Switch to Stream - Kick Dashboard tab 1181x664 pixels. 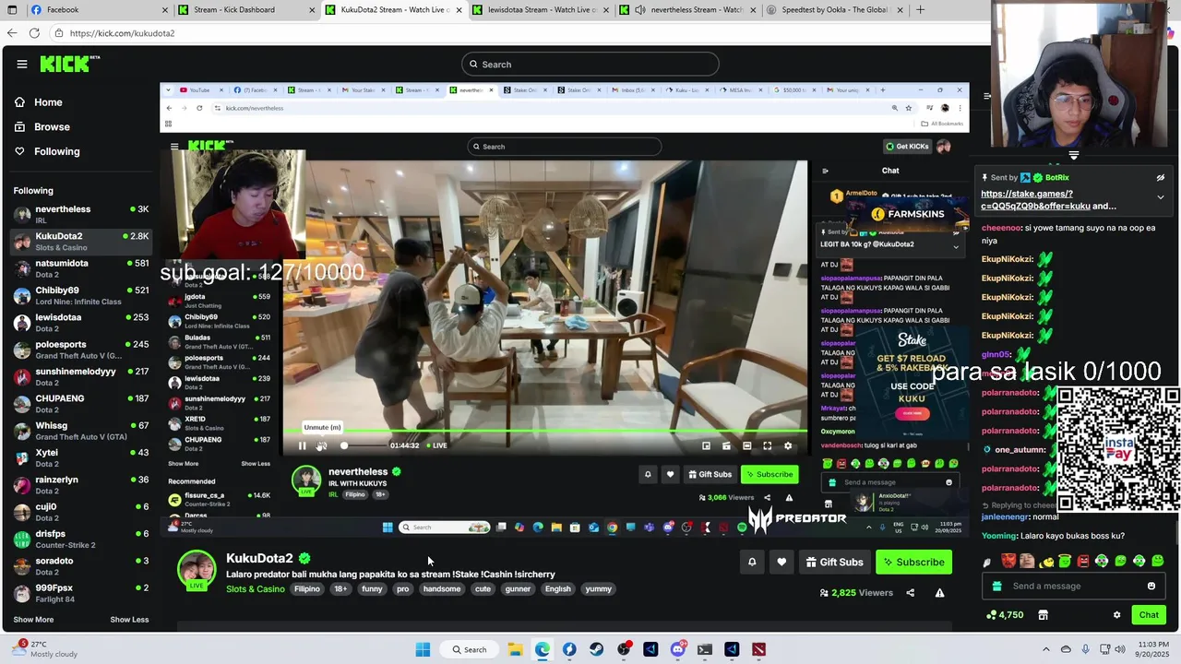tap(247, 10)
